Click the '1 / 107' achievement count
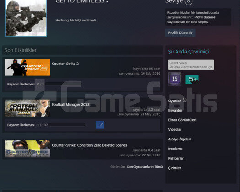240x192 pixels. tap(43, 125)
